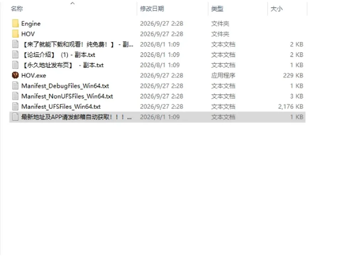Click the Manifest_DebugFiles_Win64.txt file icon

(x=15, y=86)
